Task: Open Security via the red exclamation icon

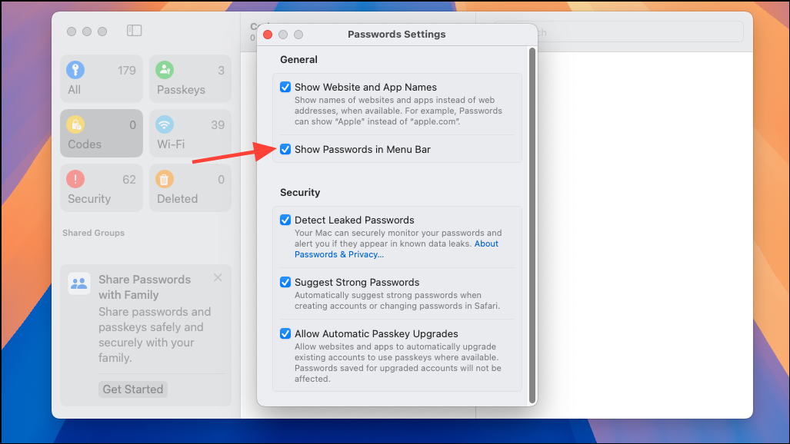Action: (x=75, y=177)
